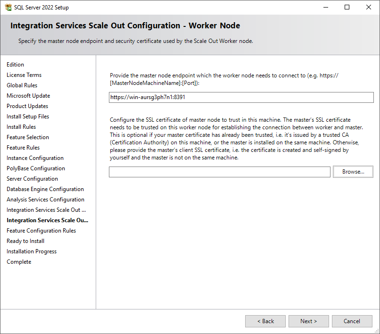
Task: Open the License Terms step
Action: tap(24, 75)
